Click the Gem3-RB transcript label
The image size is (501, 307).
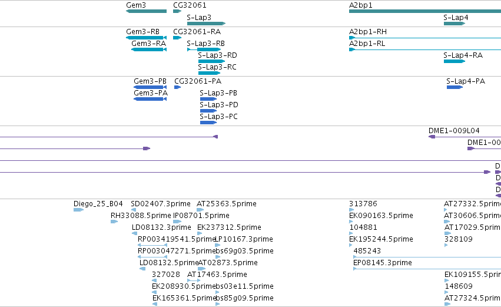142,32
